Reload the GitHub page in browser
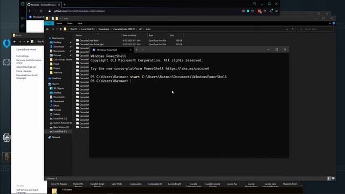The width and height of the screenshot is (345, 194). tap(41, 11)
